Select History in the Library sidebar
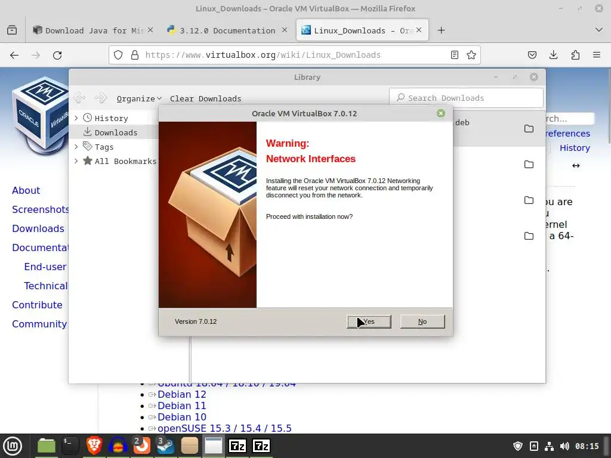The height and width of the screenshot is (458, 611). coord(111,118)
